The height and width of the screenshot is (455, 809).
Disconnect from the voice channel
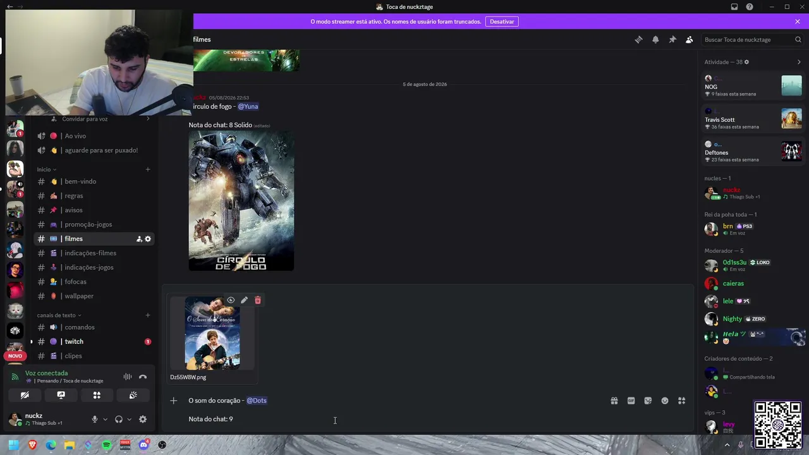click(x=143, y=377)
